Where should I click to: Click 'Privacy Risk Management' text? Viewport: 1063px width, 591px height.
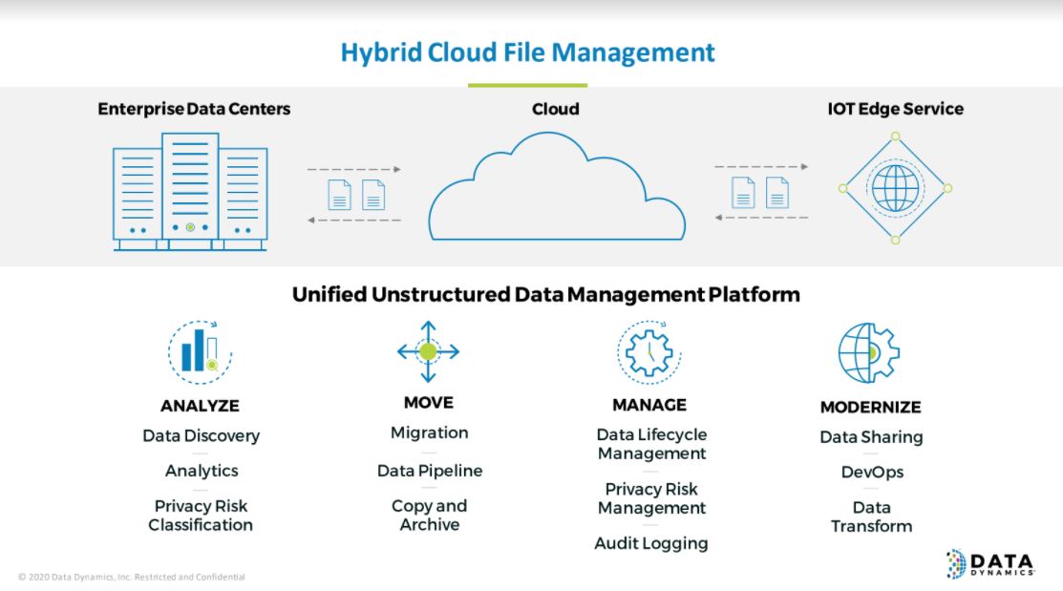tap(651, 498)
